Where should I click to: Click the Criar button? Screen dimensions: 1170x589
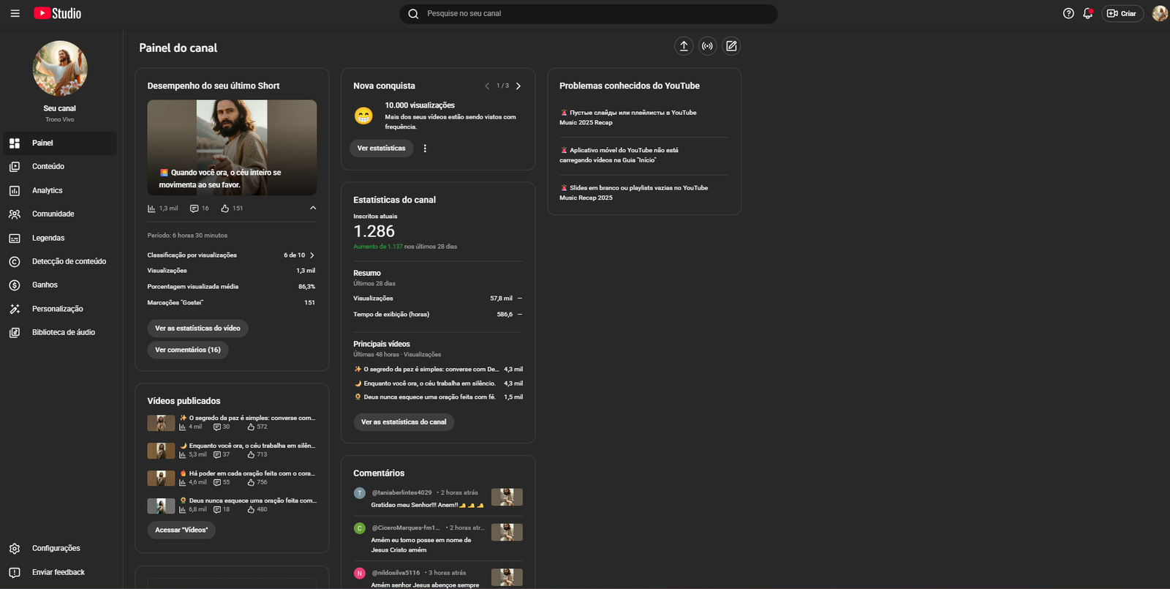click(x=1122, y=13)
